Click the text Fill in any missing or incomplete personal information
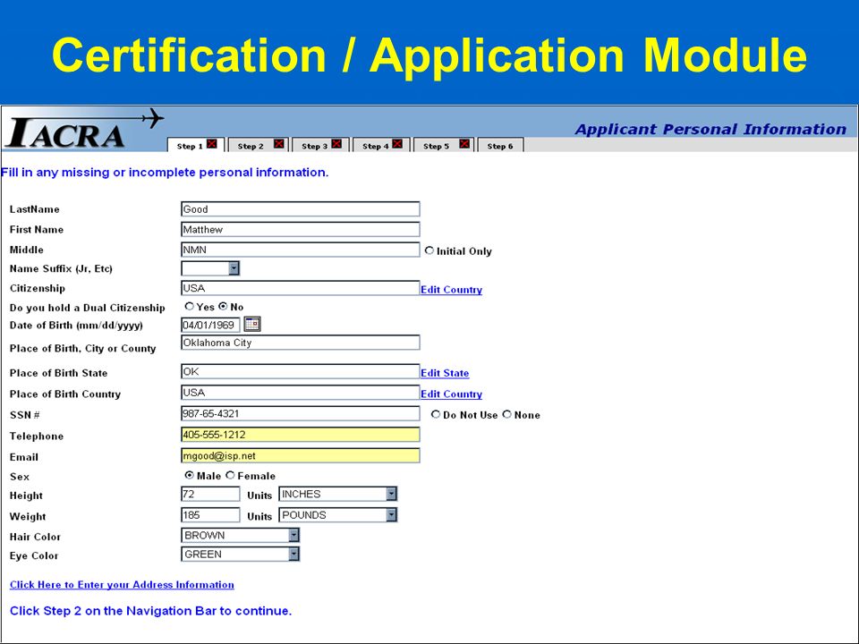 [165, 173]
